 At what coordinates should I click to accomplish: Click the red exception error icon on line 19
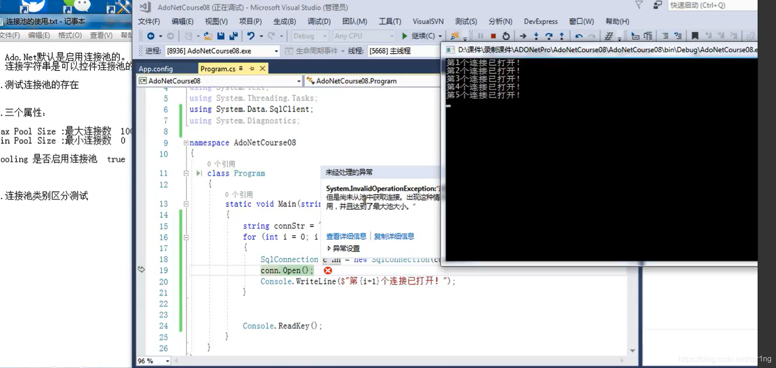click(328, 270)
